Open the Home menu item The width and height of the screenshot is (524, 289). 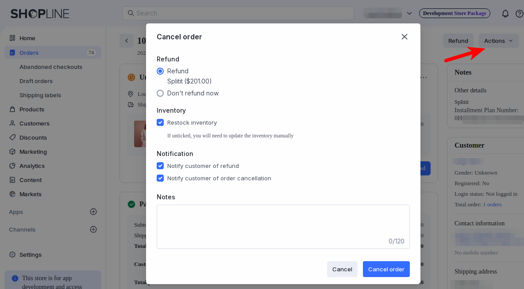53,38
